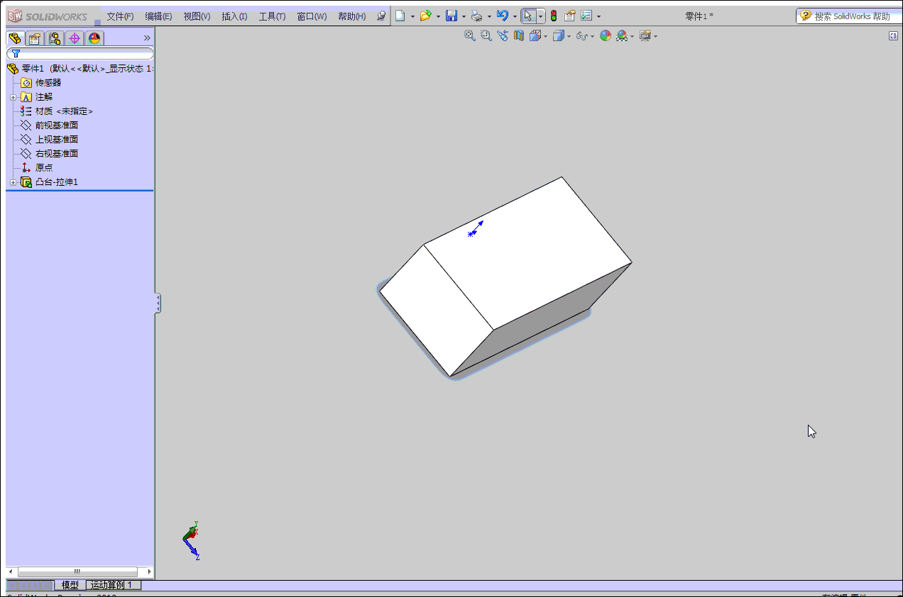The height and width of the screenshot is (597, 903).
Task: Open Hide/Show Items dropdown arrow
Action: pyautogui.click(x=592, y=36)
